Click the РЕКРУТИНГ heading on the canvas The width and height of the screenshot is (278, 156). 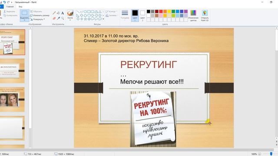149,65
